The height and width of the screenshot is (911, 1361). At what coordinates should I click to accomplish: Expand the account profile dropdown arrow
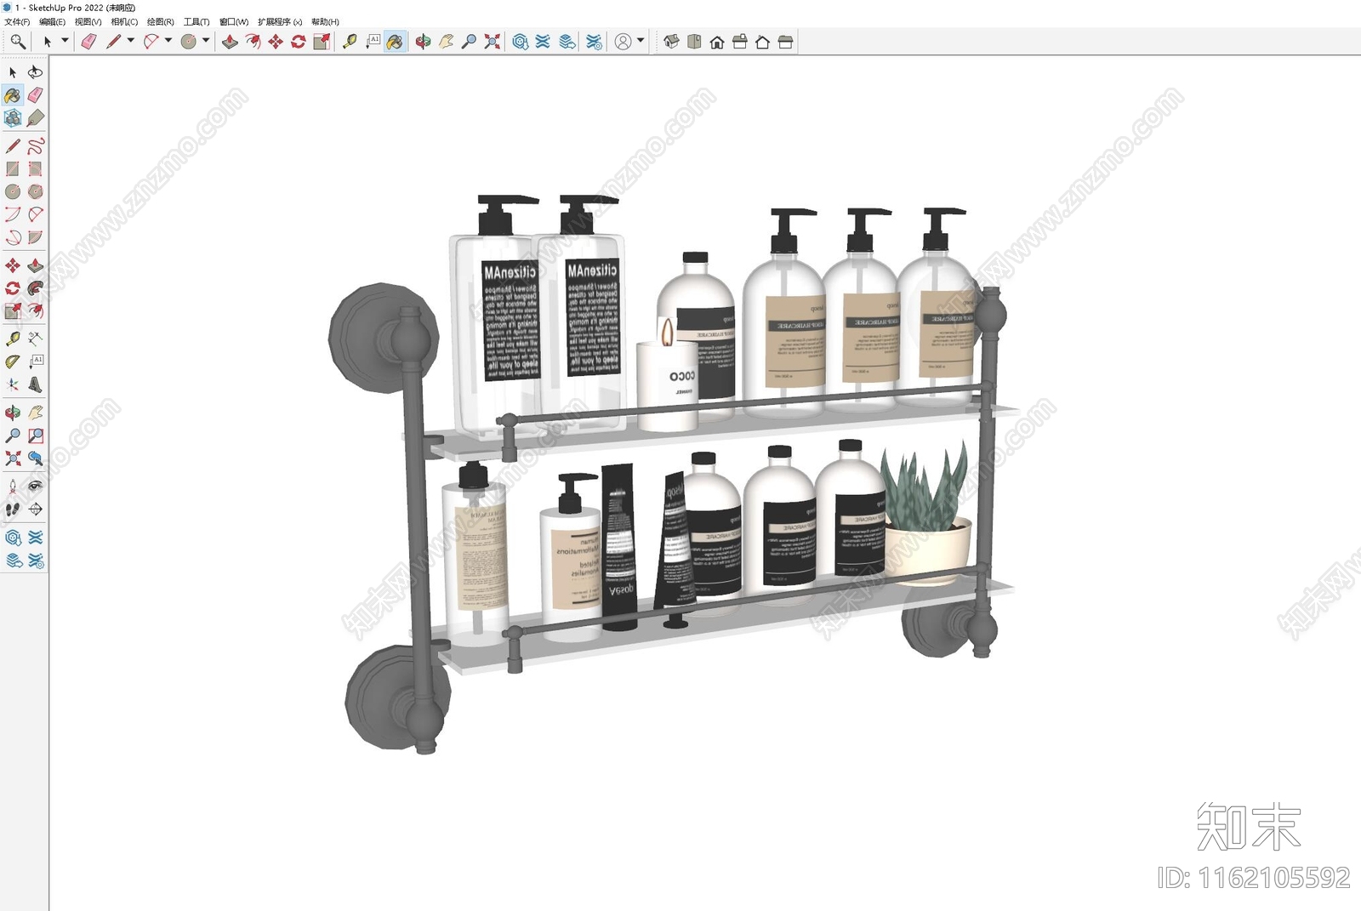(x=641, y=41)
